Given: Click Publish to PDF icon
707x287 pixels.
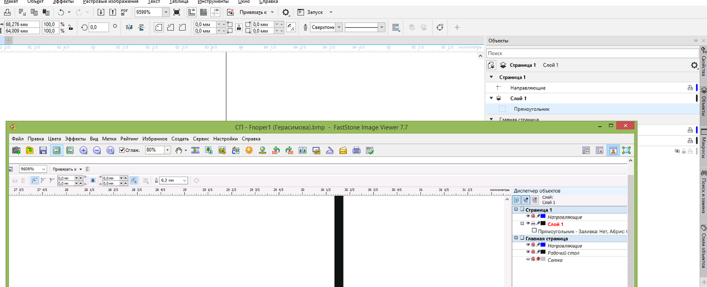Looking at the screenshot, I should click(124, 12).
